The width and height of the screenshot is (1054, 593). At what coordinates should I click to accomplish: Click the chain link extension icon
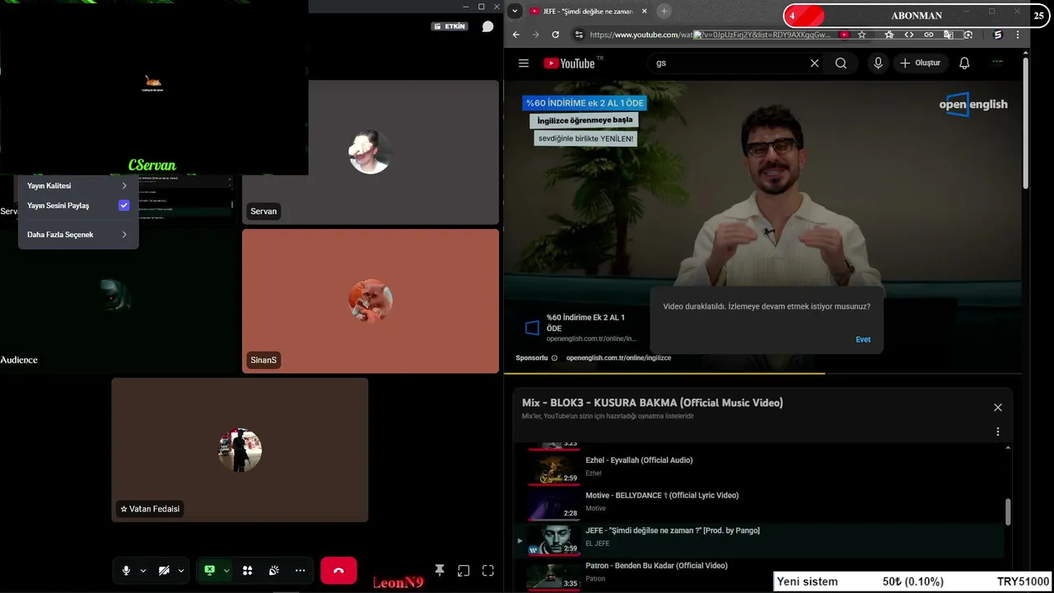coord(929,35)
